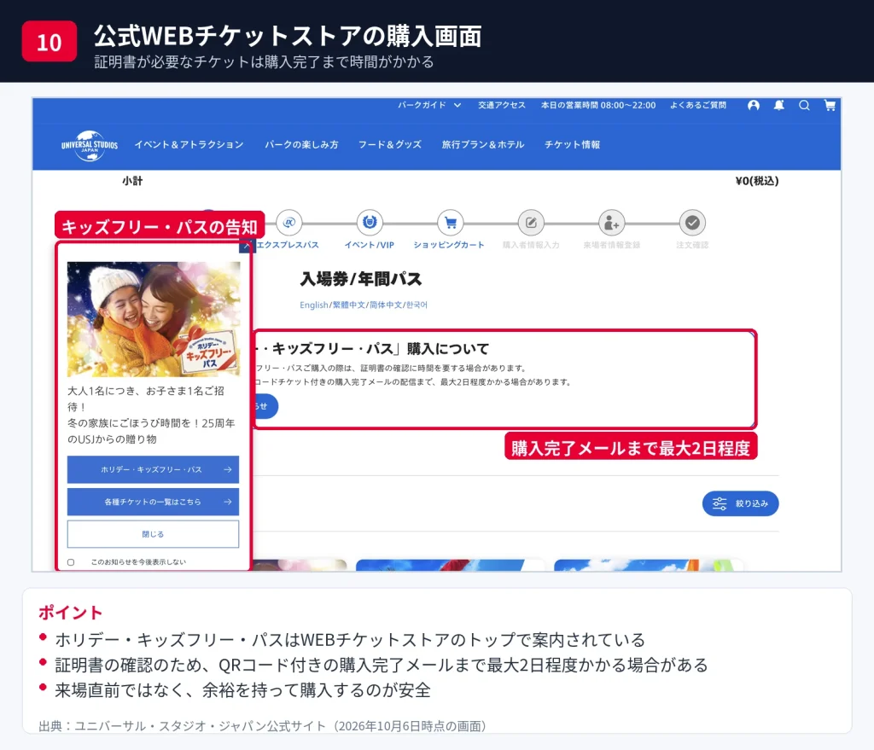This screenshot has width=874, height=750.
Task: Switch language to 繁體中文
Action: click(349, 305)
